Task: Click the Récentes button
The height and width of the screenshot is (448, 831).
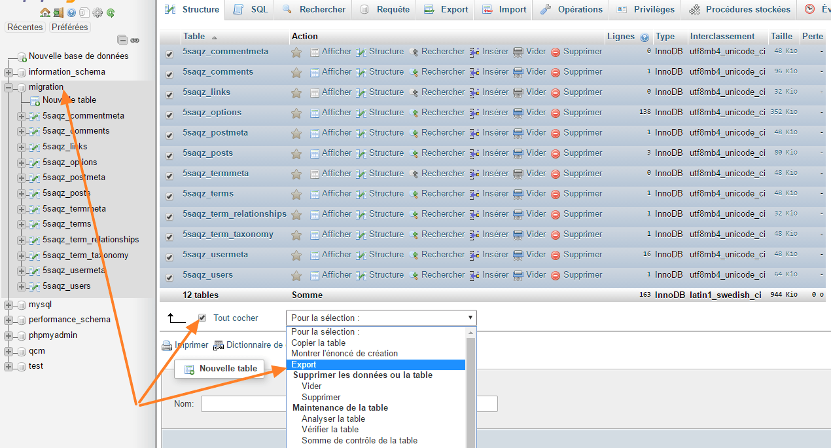Action: (25, 27)
